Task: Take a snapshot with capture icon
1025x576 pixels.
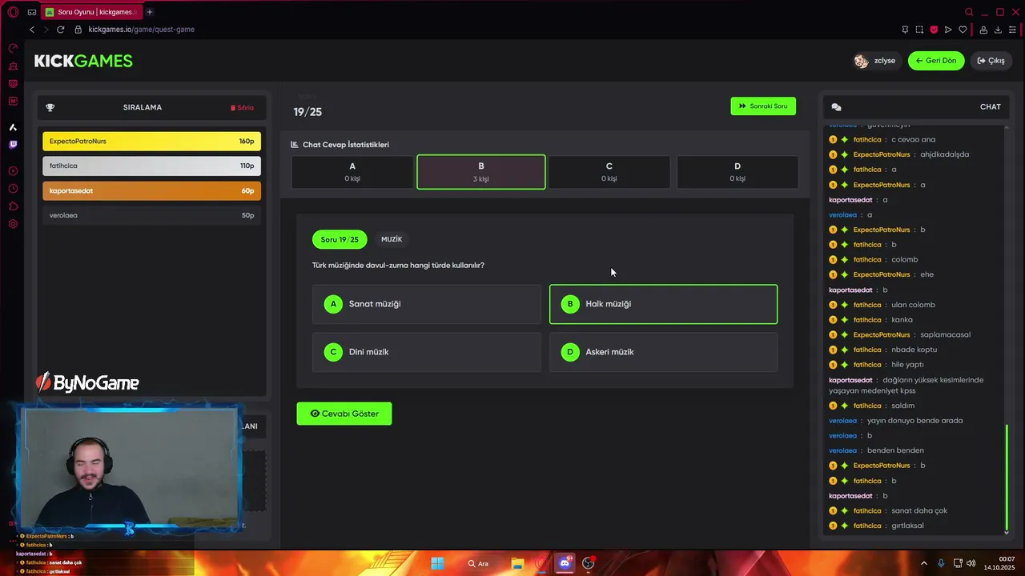Action: [x=919, y=30]
